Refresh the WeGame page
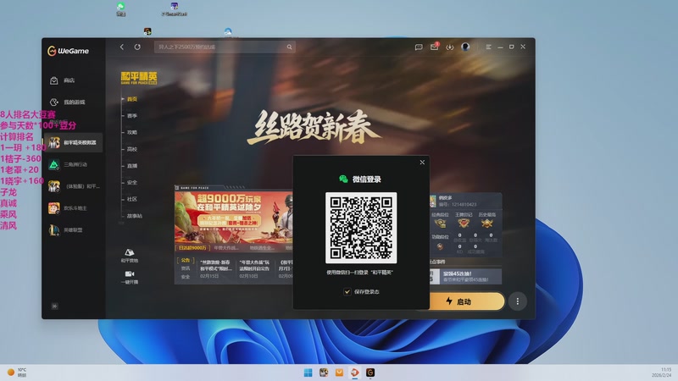678x381 pixels. coord(137,47)
